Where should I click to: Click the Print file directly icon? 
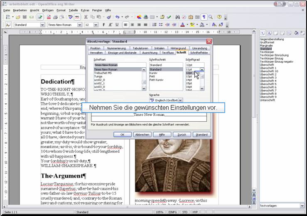[55, 17]
